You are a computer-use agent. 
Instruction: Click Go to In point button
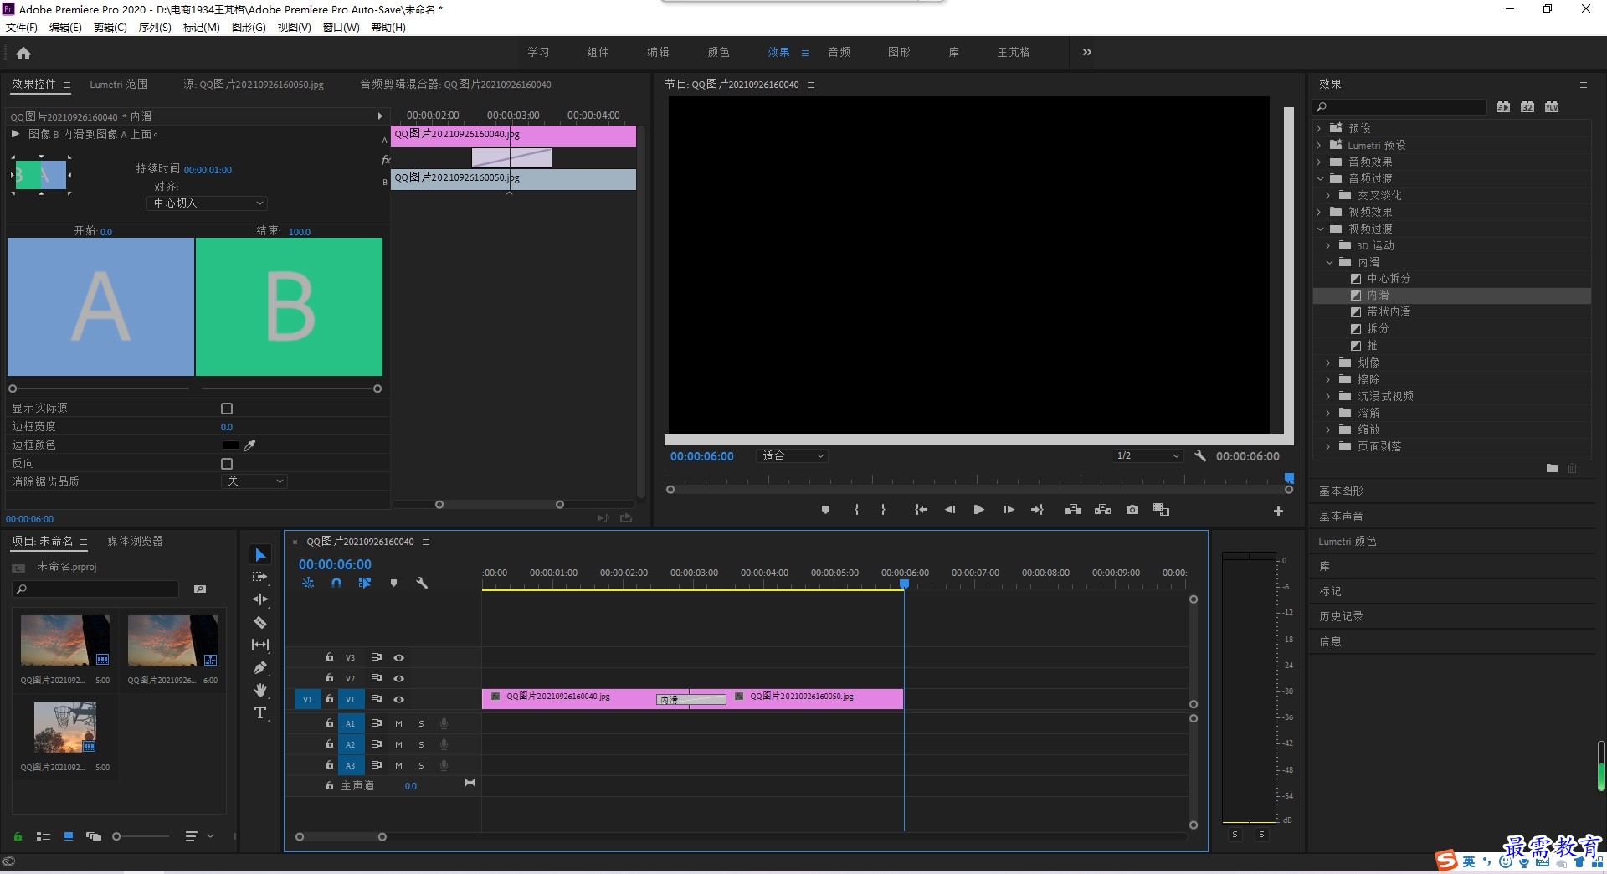click(921, 510)
